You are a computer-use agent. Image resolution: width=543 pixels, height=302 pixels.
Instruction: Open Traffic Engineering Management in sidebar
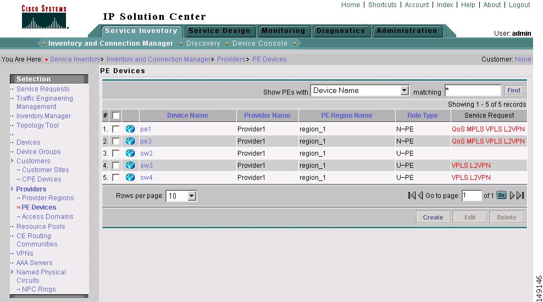[x=45, y=102]
